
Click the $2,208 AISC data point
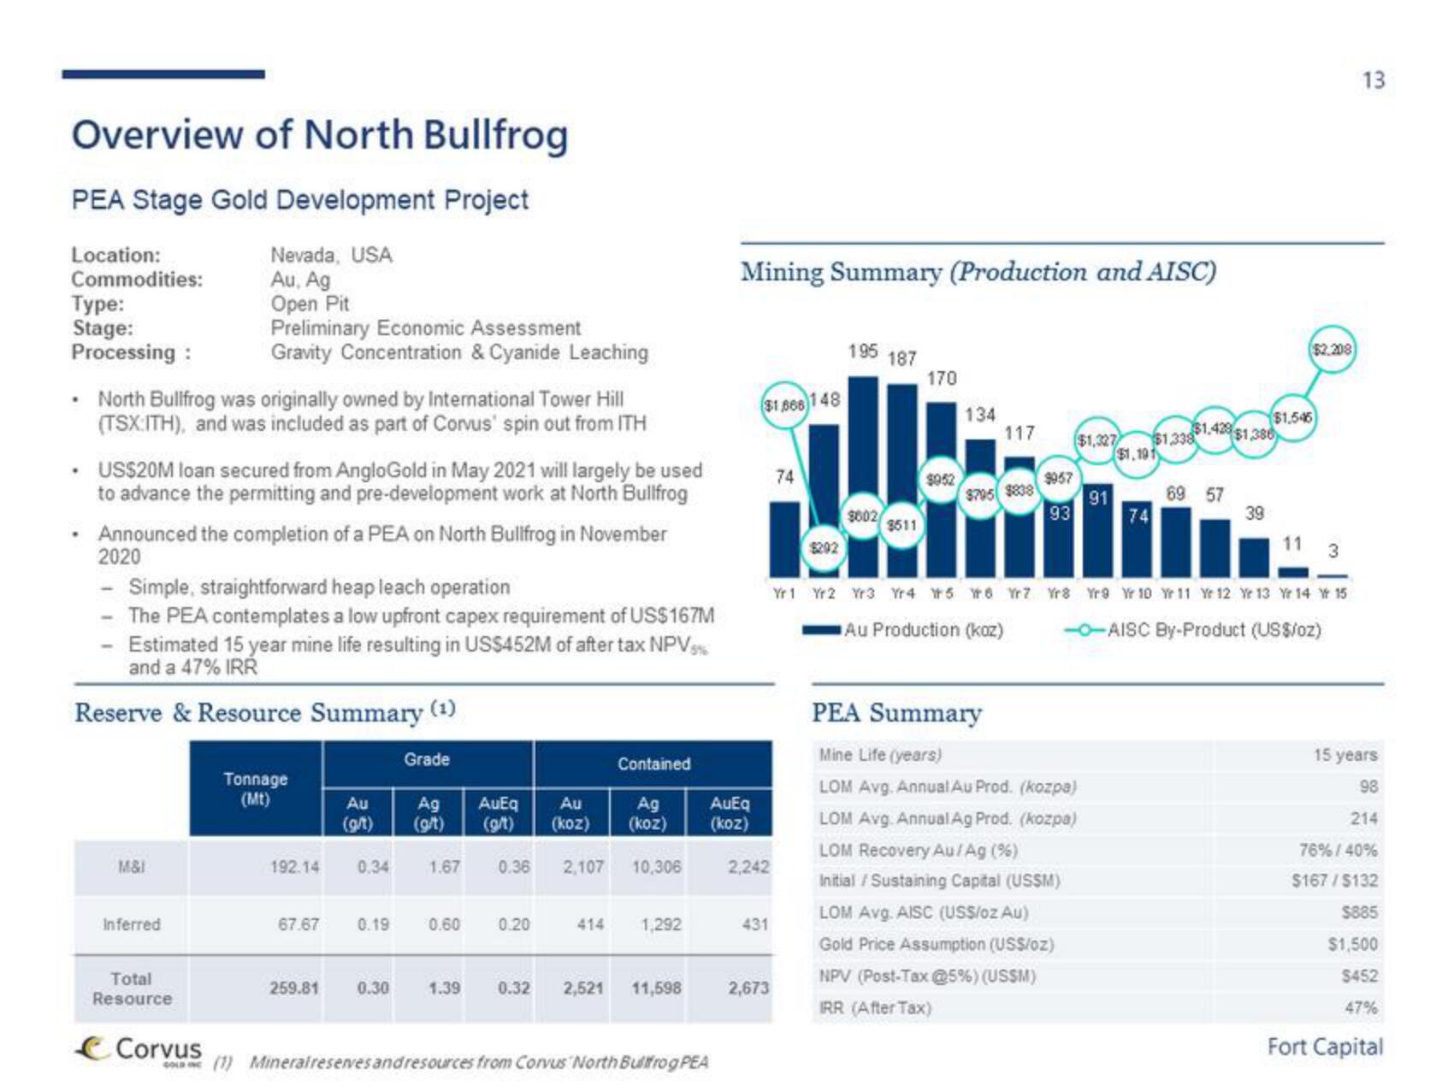[x=1332, y=350]
